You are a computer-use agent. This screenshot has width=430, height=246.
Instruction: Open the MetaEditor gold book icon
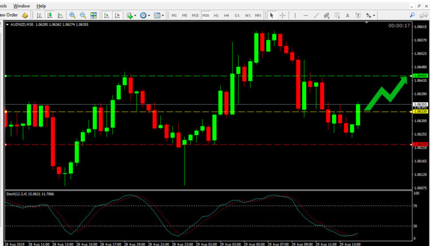point(25,15)
